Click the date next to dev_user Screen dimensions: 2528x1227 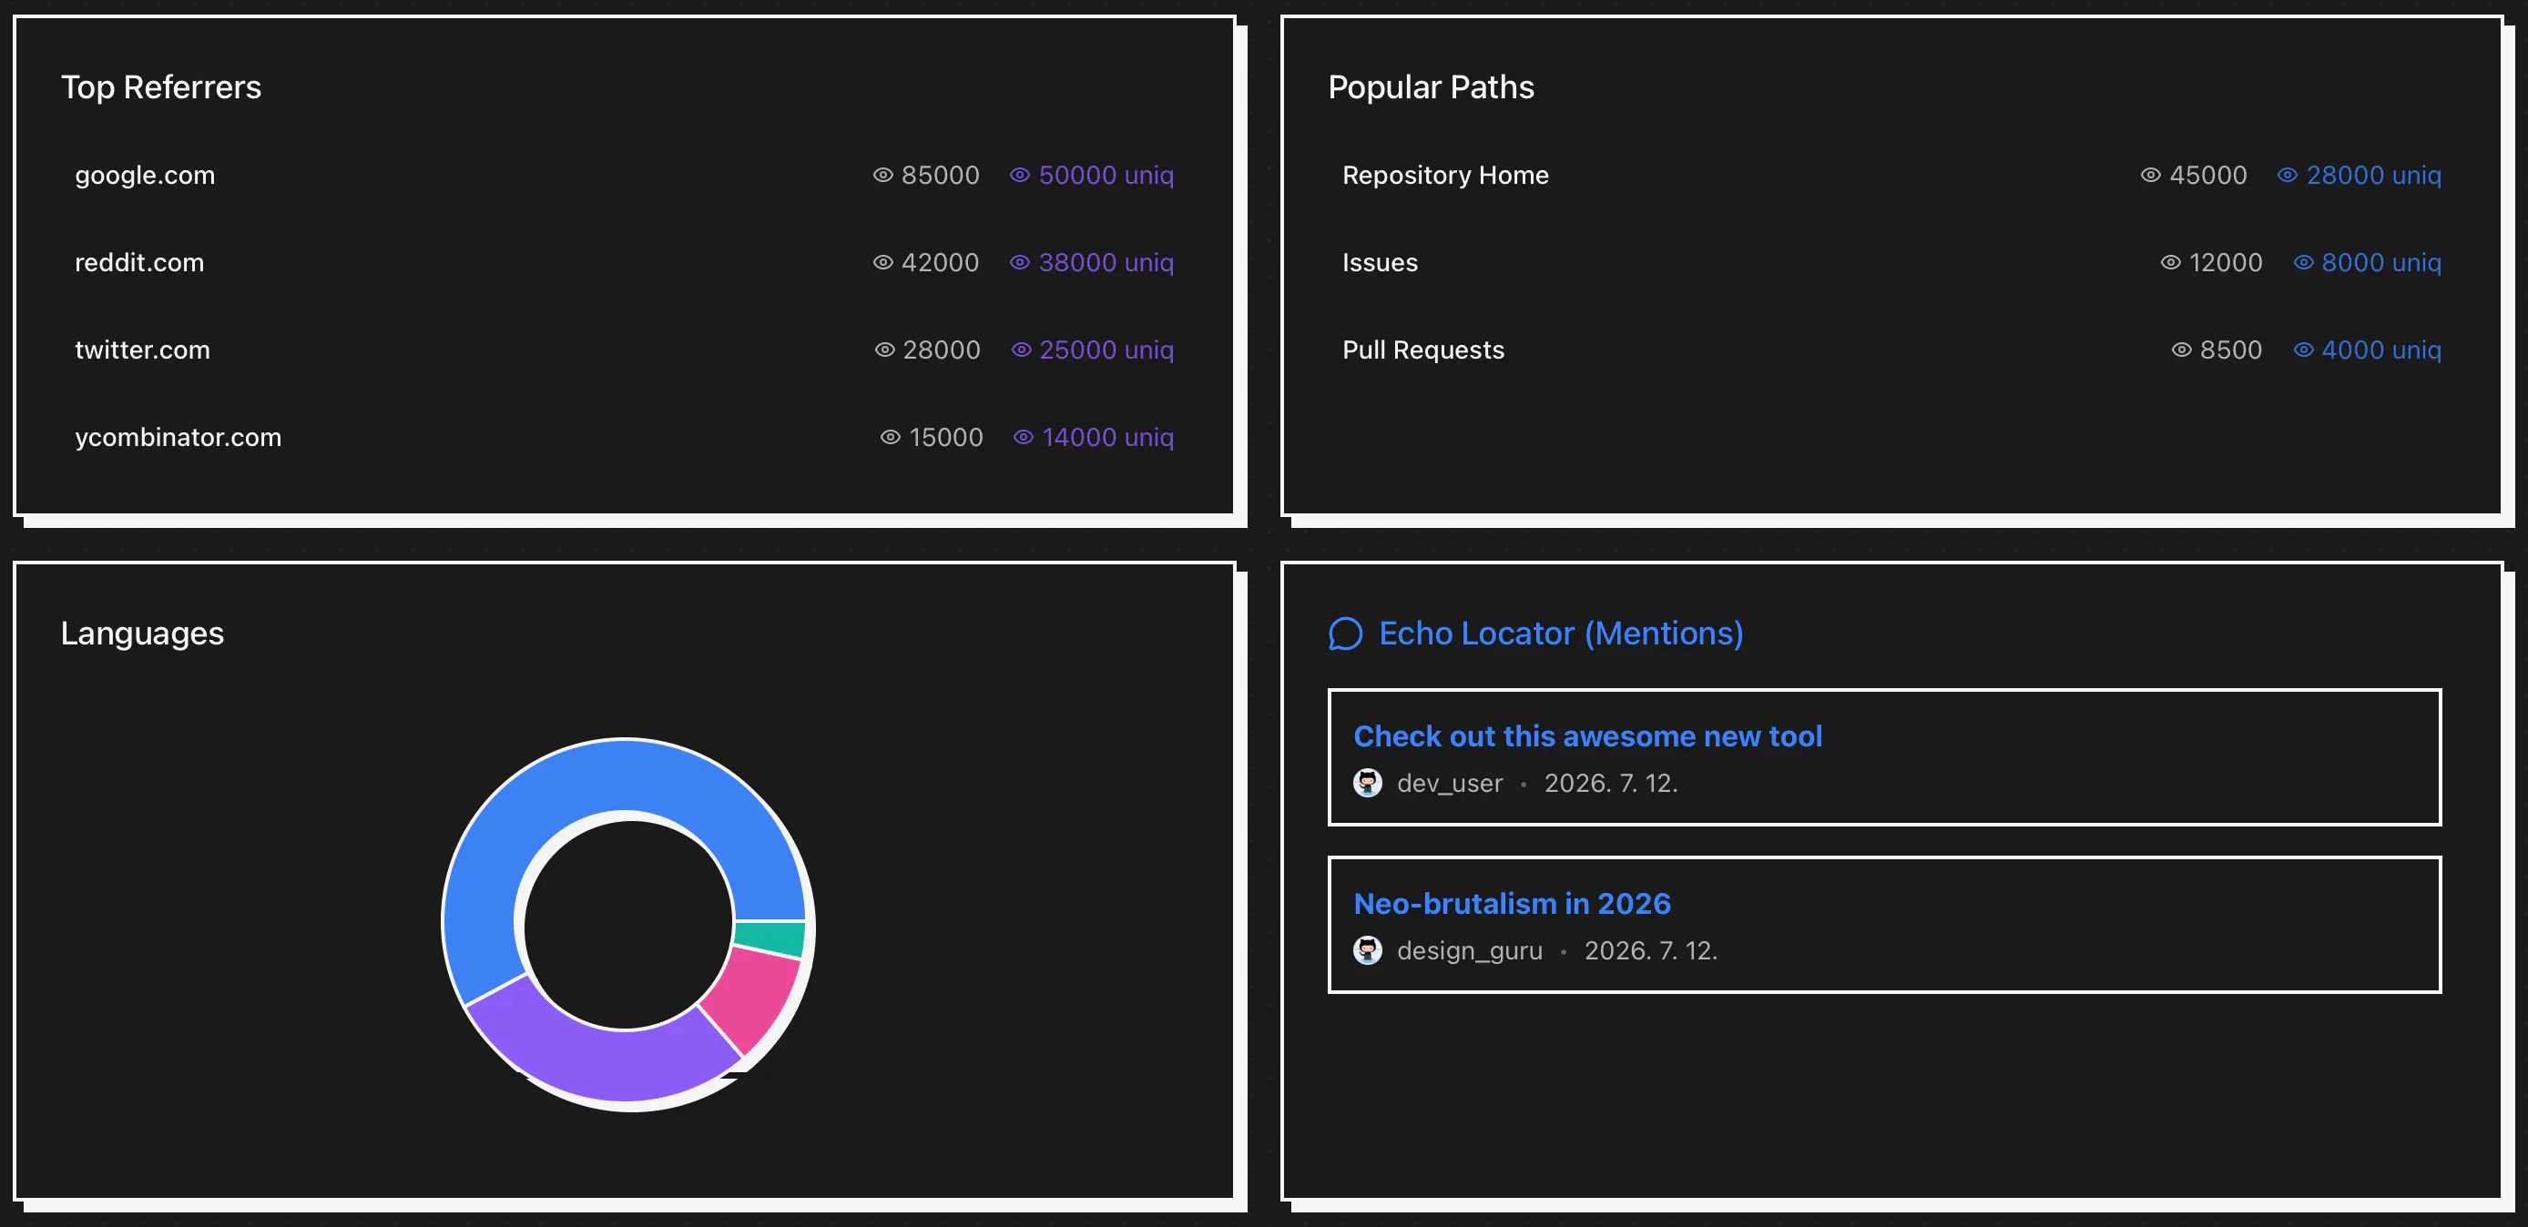click(1610, 783)
